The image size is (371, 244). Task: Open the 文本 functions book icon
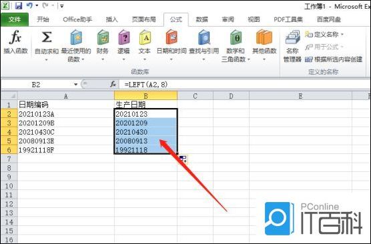click(145, 37)
